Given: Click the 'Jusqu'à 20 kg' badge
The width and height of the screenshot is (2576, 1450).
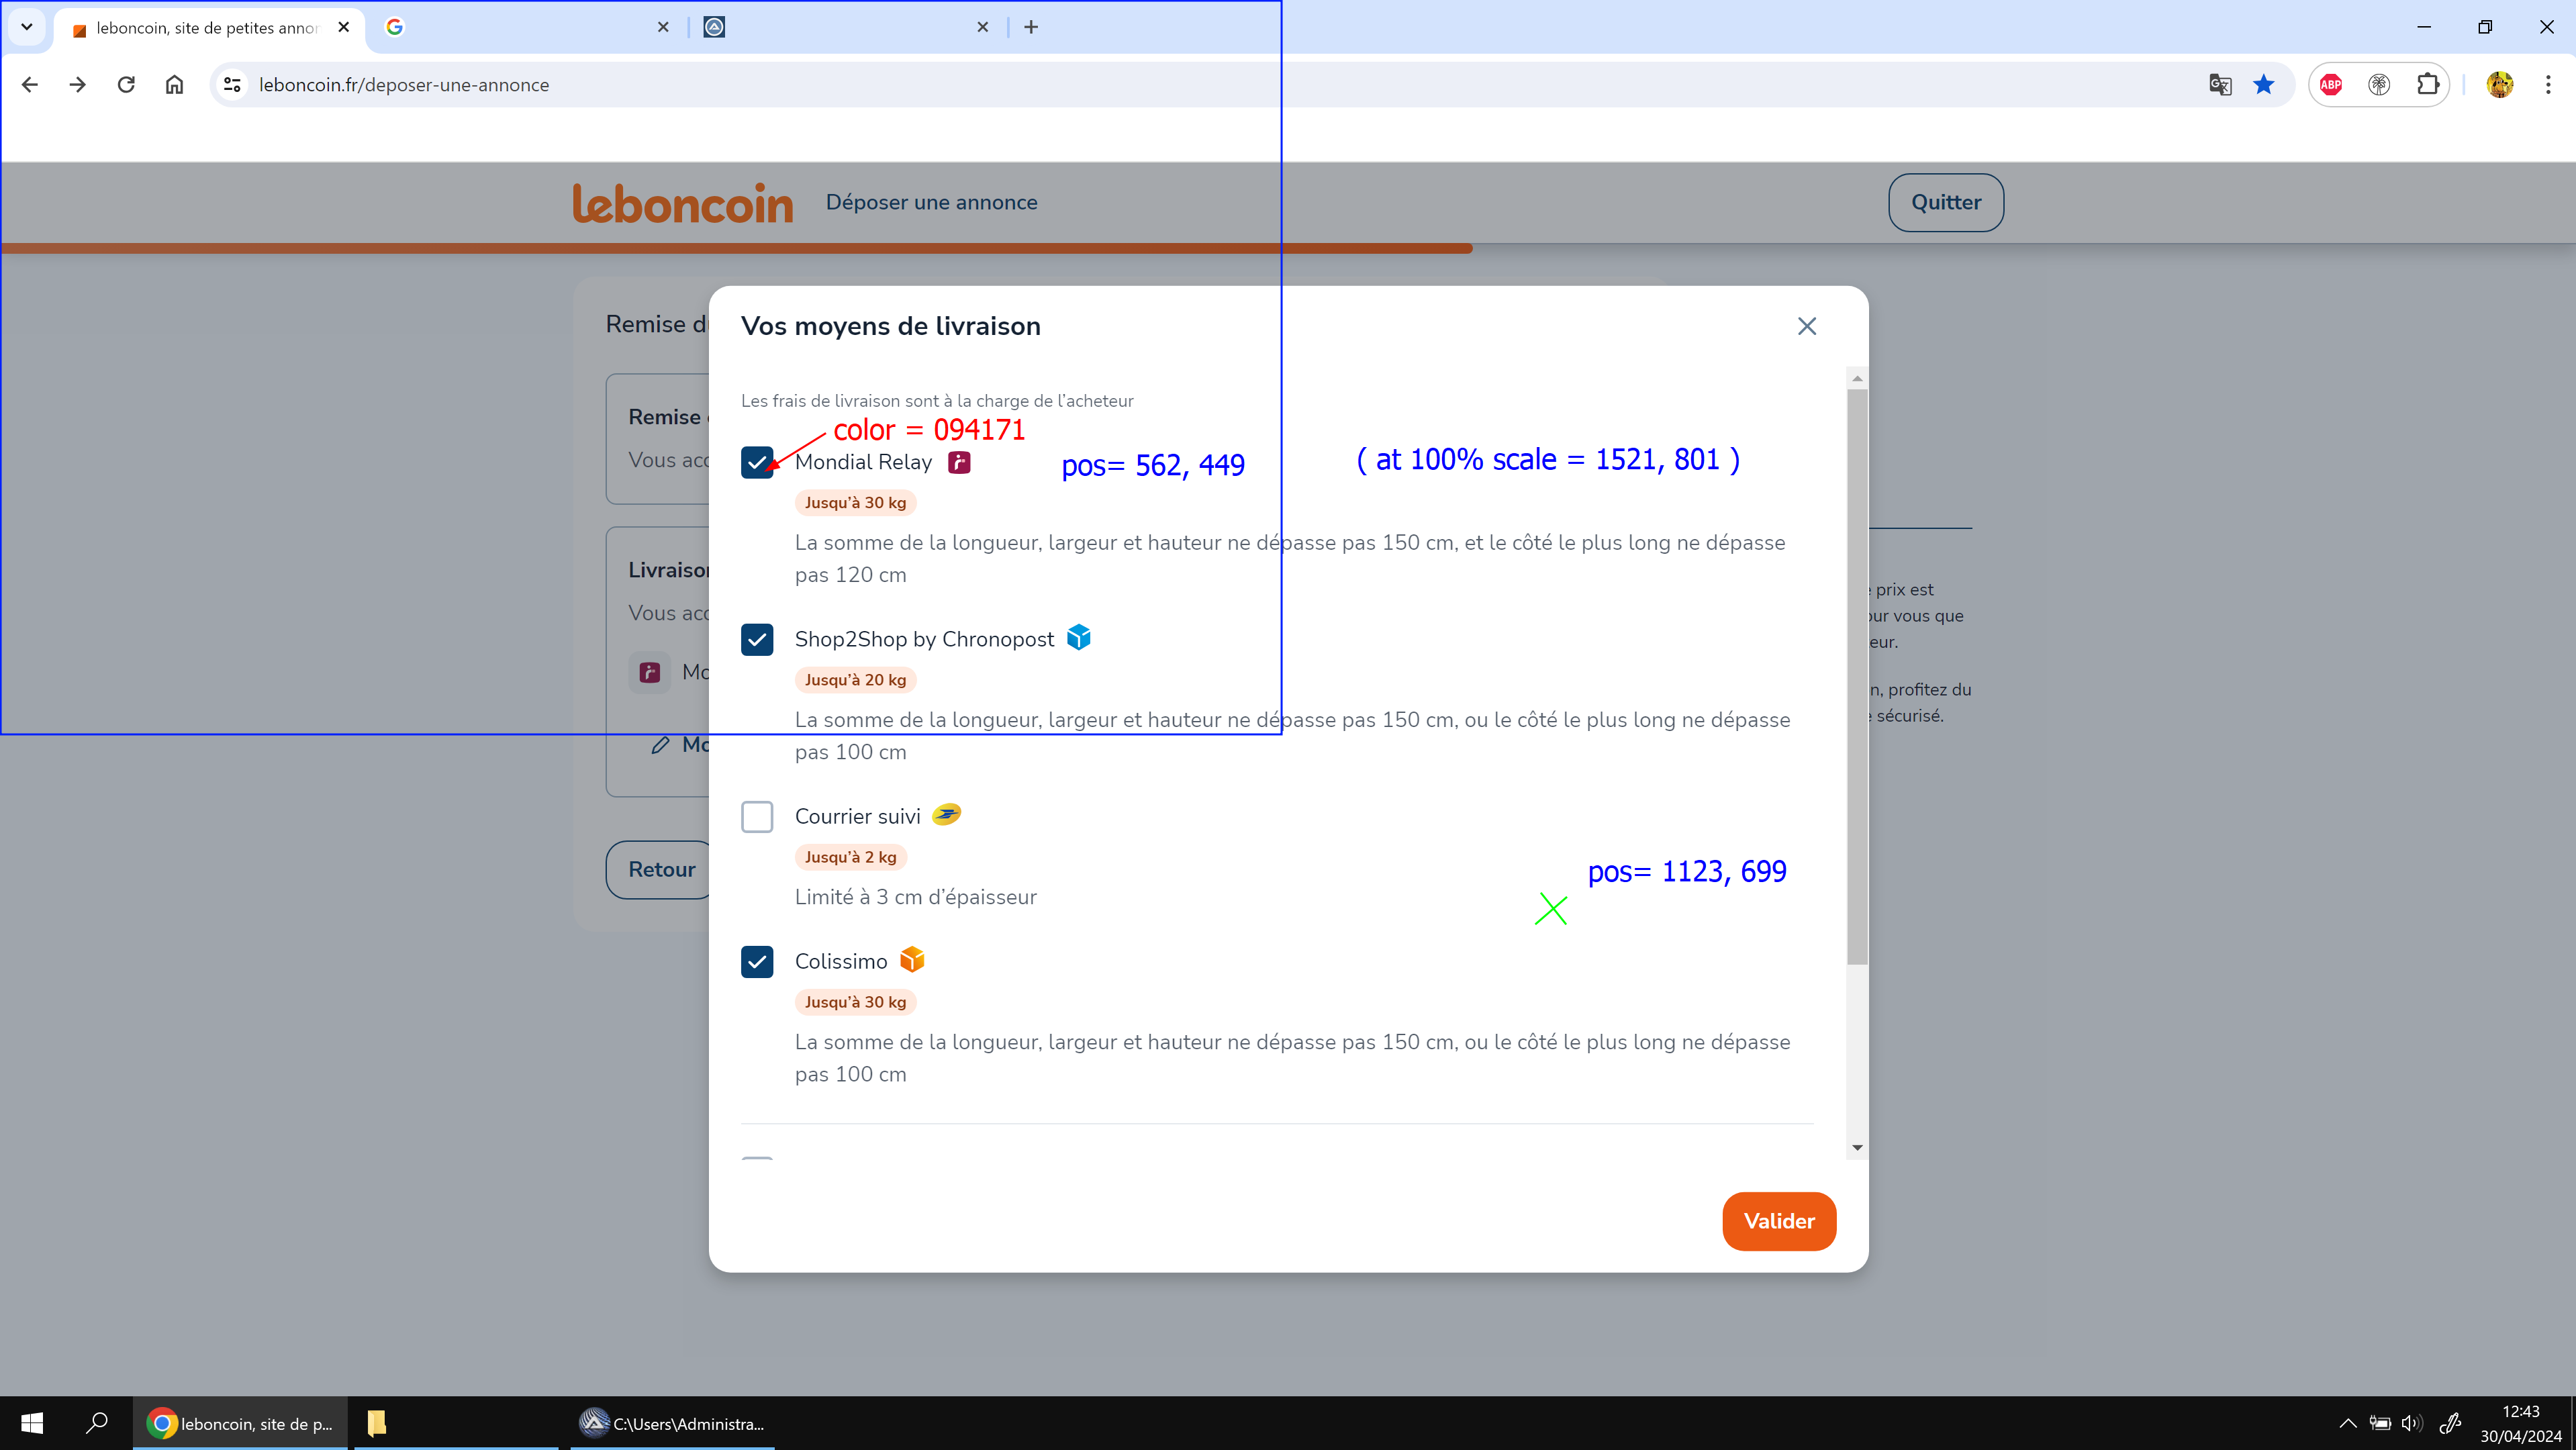Looking at the screenshot, I should coord(855,679).
